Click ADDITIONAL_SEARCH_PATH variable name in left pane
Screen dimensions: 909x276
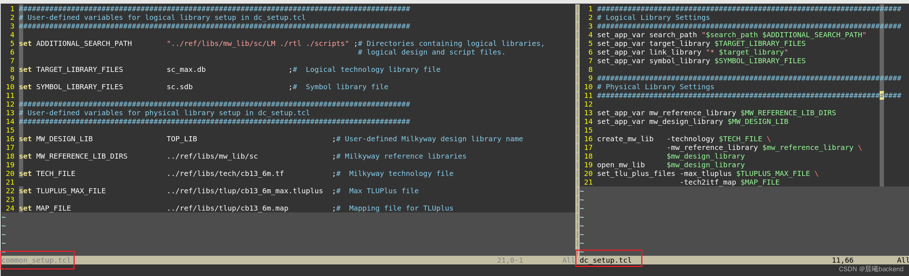(x=84, y=43)
